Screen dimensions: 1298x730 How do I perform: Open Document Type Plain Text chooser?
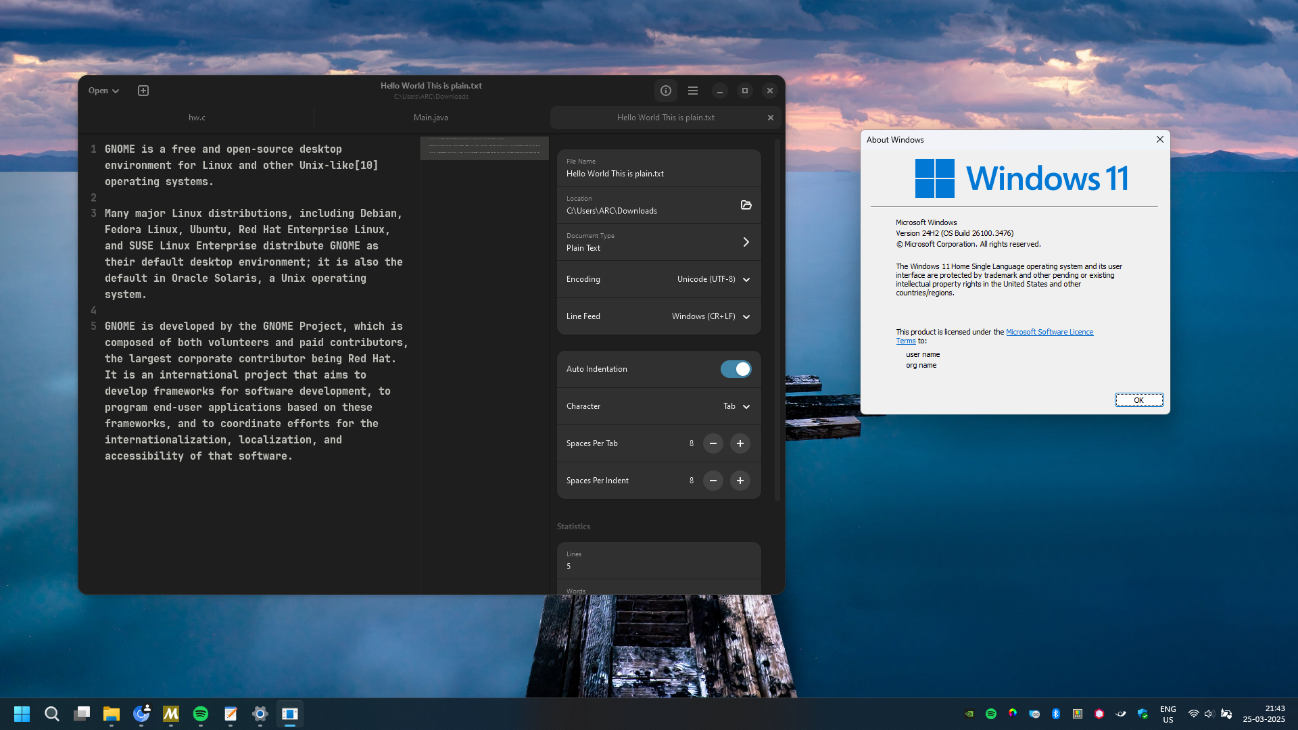click(x=659, y=242)
